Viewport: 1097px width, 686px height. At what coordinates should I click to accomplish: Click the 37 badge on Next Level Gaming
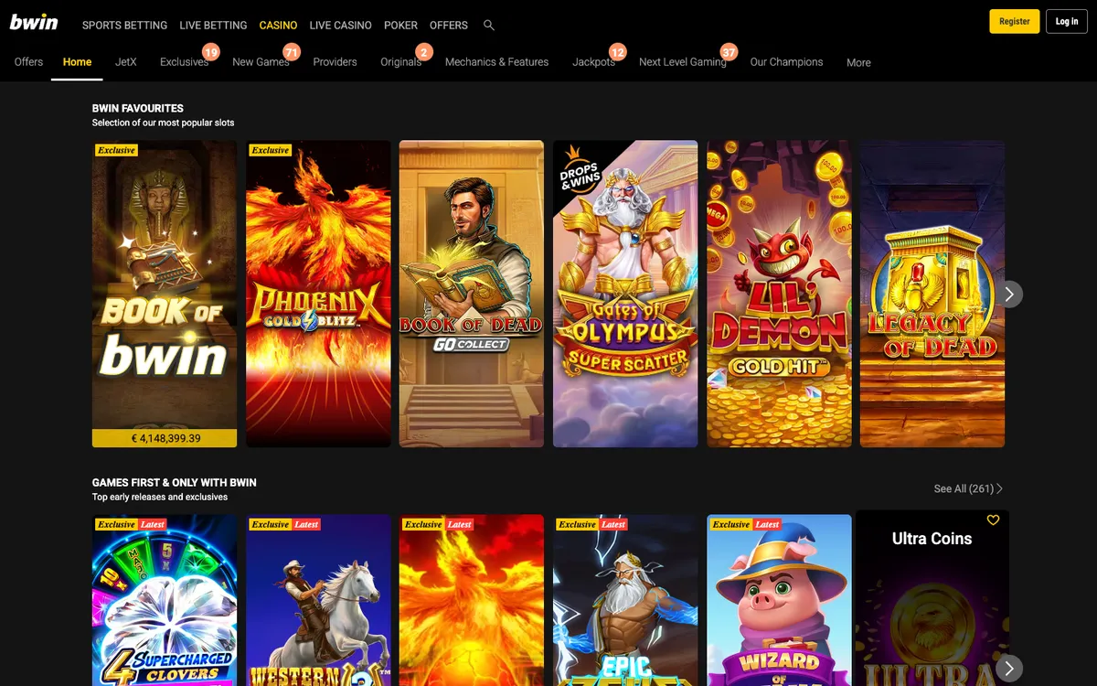[729, 53]
